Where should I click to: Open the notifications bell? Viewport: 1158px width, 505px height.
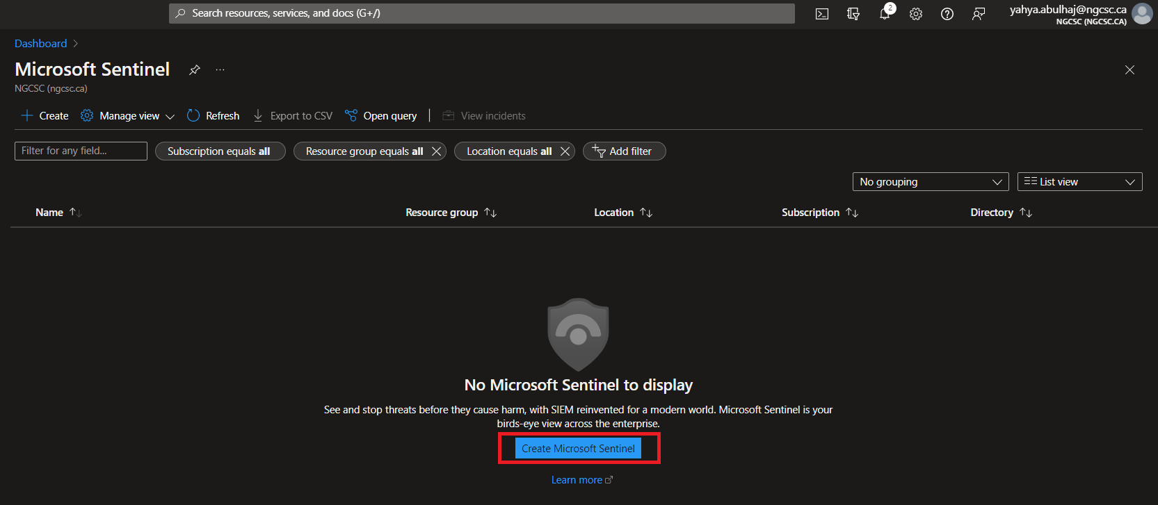click(x=885, y=14)
